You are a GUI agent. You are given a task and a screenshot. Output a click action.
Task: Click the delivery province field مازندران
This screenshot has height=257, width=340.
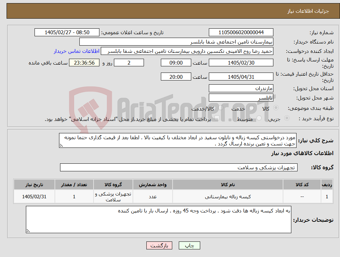pos(241,88)
